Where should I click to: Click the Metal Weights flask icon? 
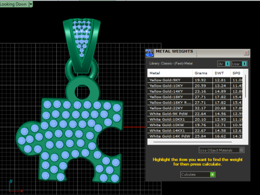click(149, 53)
